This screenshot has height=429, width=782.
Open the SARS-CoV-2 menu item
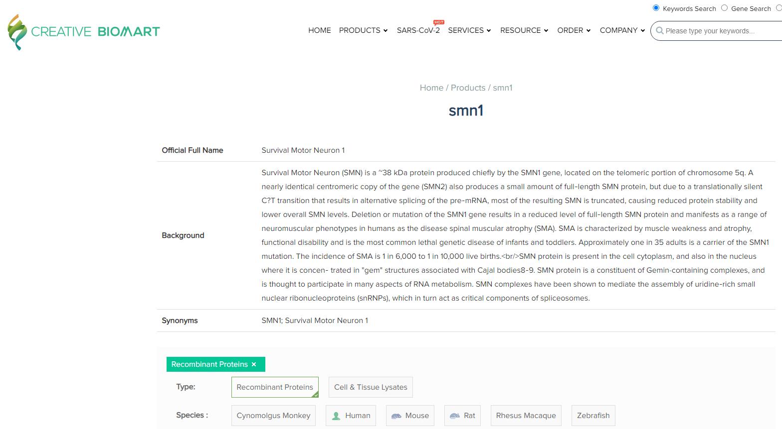pyautogui.click(x=418, y=30)
